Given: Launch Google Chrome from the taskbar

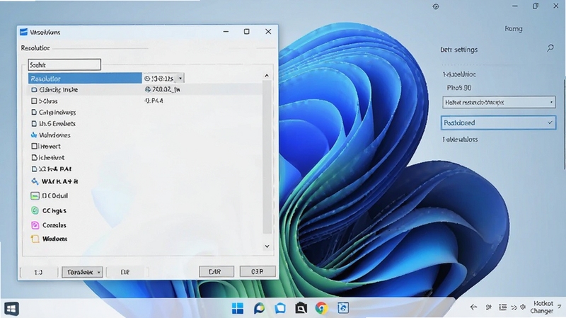Looking at the screenshot, I should (x=321, y=308).
